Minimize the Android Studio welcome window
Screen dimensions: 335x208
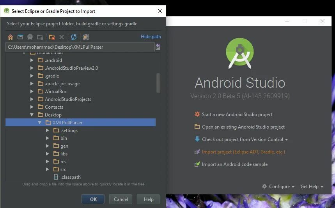click(287, 21)
